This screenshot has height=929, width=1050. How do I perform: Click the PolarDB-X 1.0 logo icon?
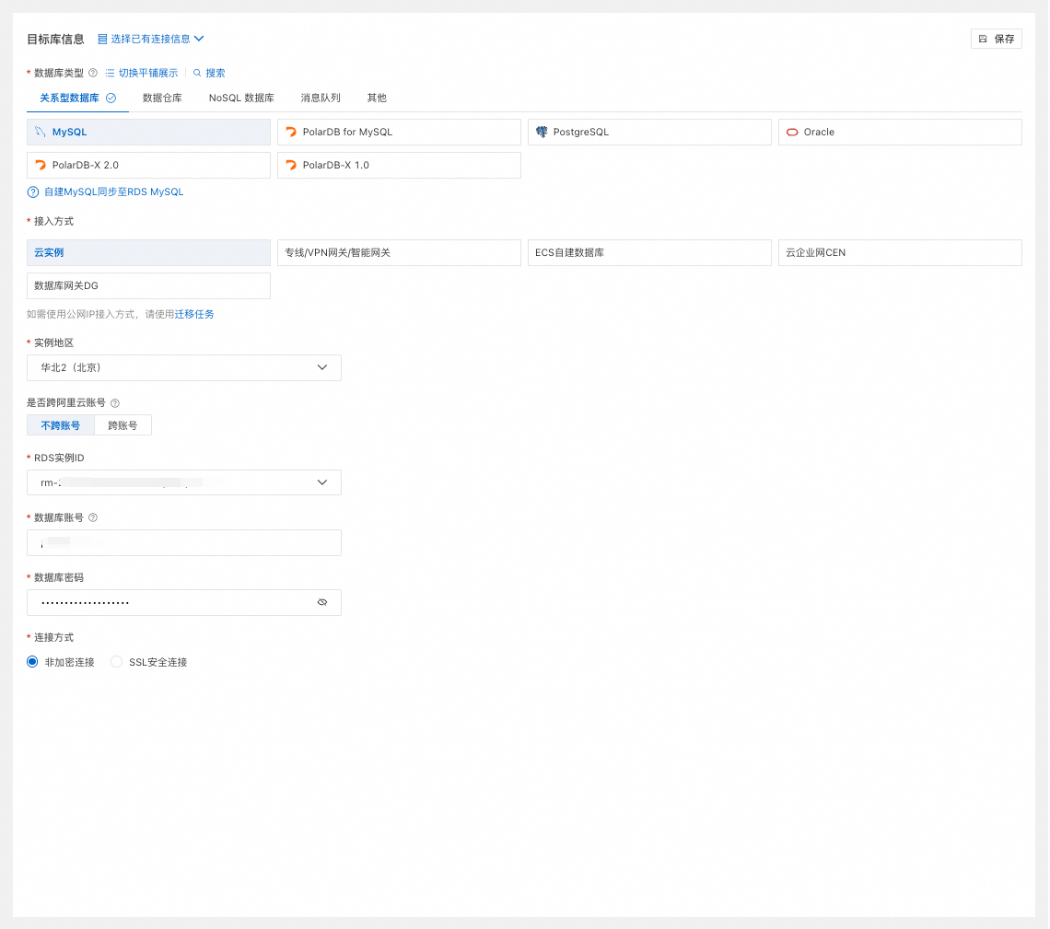coord(291,165)
